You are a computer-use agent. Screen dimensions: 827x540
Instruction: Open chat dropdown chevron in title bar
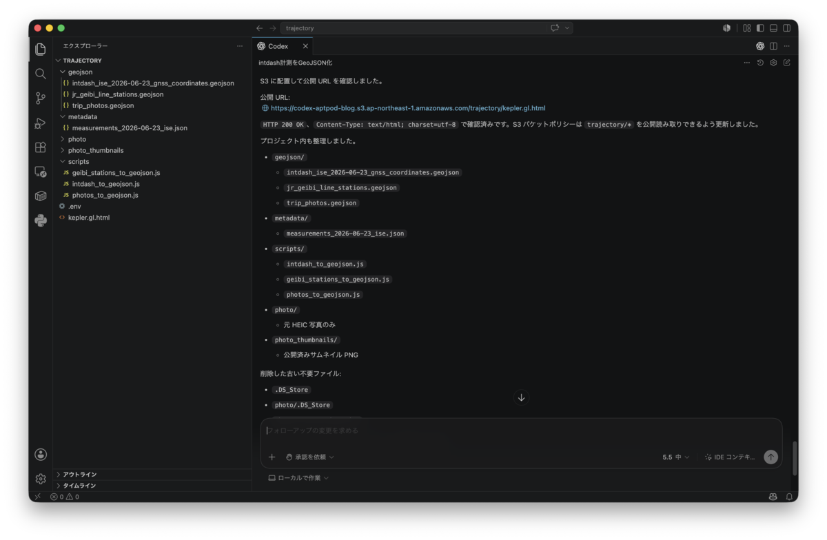(x=567, y=28)
